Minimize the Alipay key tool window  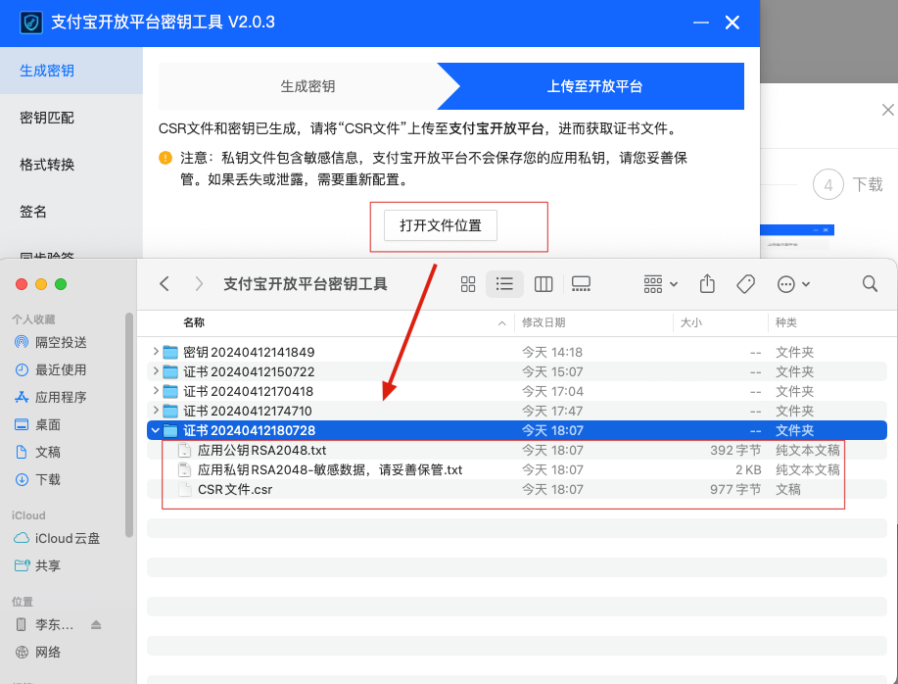701,23
